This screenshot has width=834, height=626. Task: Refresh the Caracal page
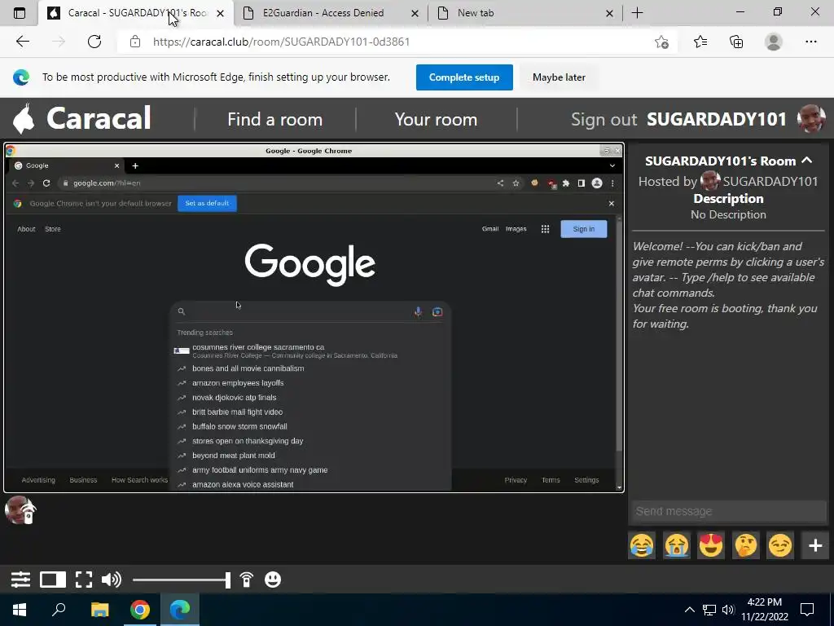pos(94,42)
